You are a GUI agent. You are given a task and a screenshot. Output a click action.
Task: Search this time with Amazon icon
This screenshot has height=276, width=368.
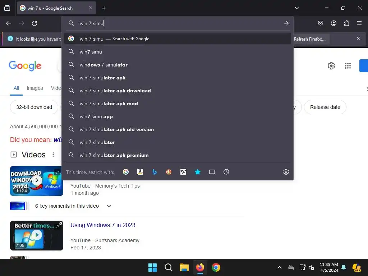140,172
